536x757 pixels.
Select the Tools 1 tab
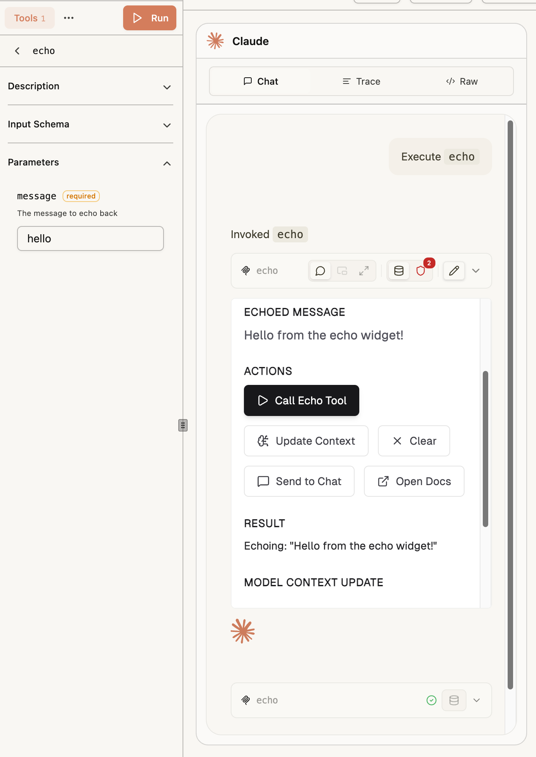click(30, 18)
